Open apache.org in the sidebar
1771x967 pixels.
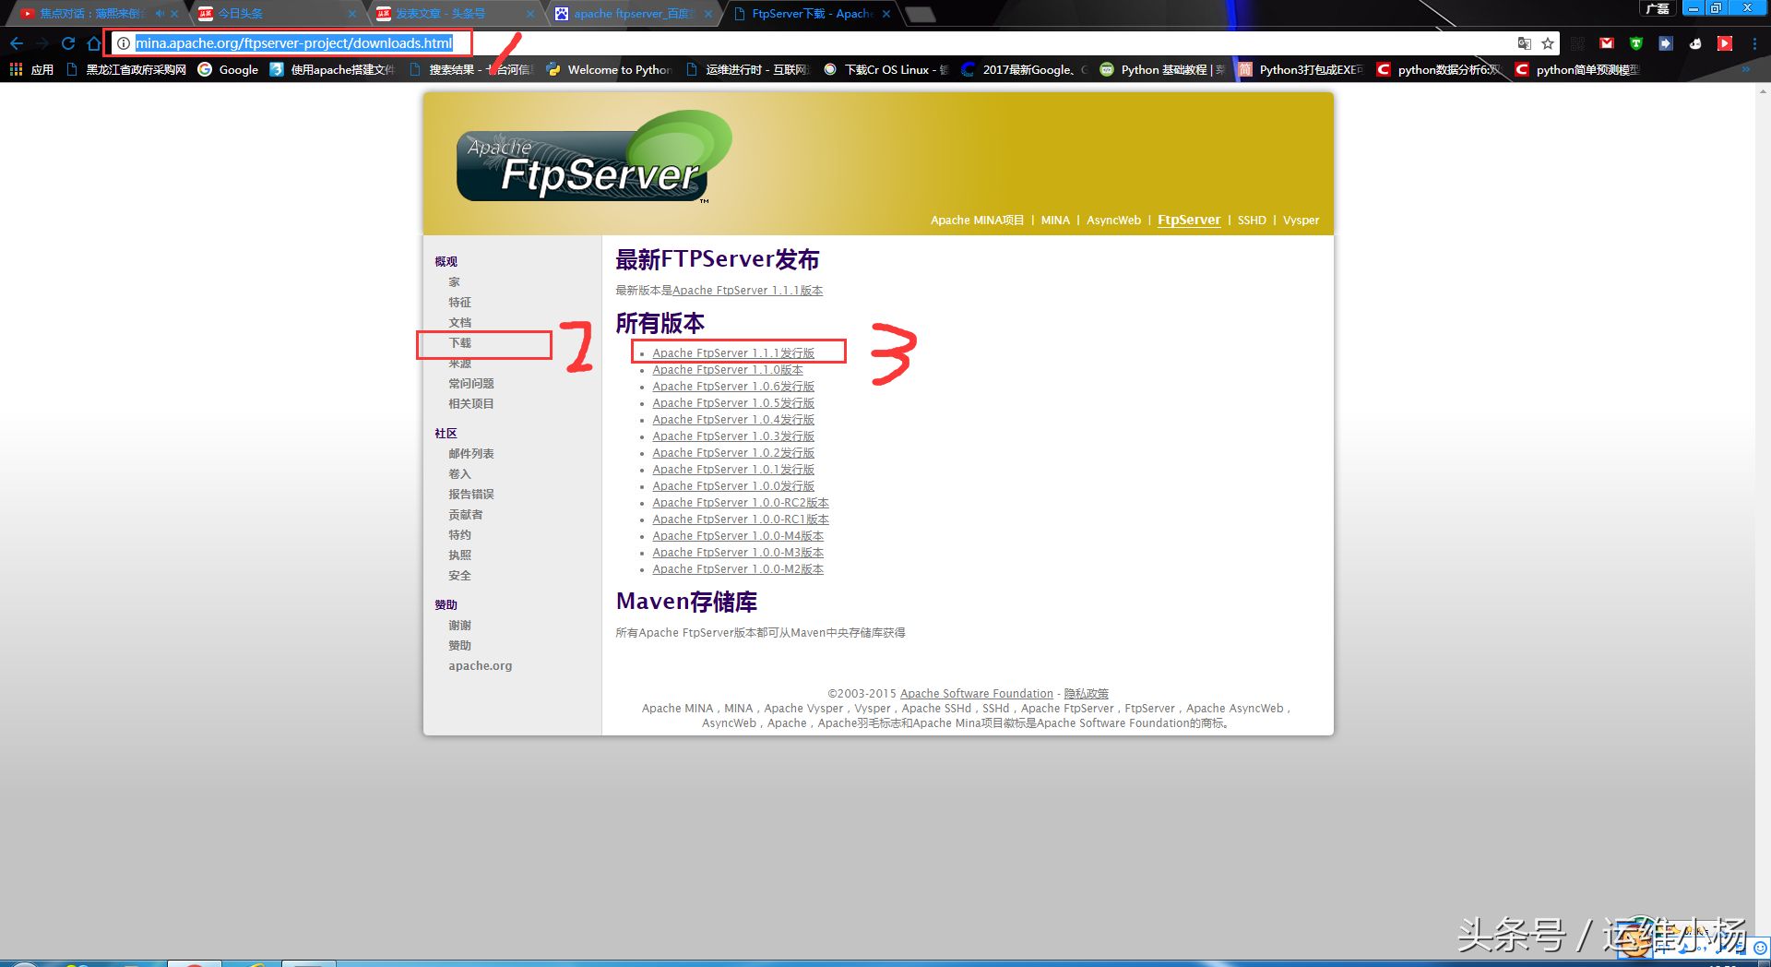[x=480, y=666]
